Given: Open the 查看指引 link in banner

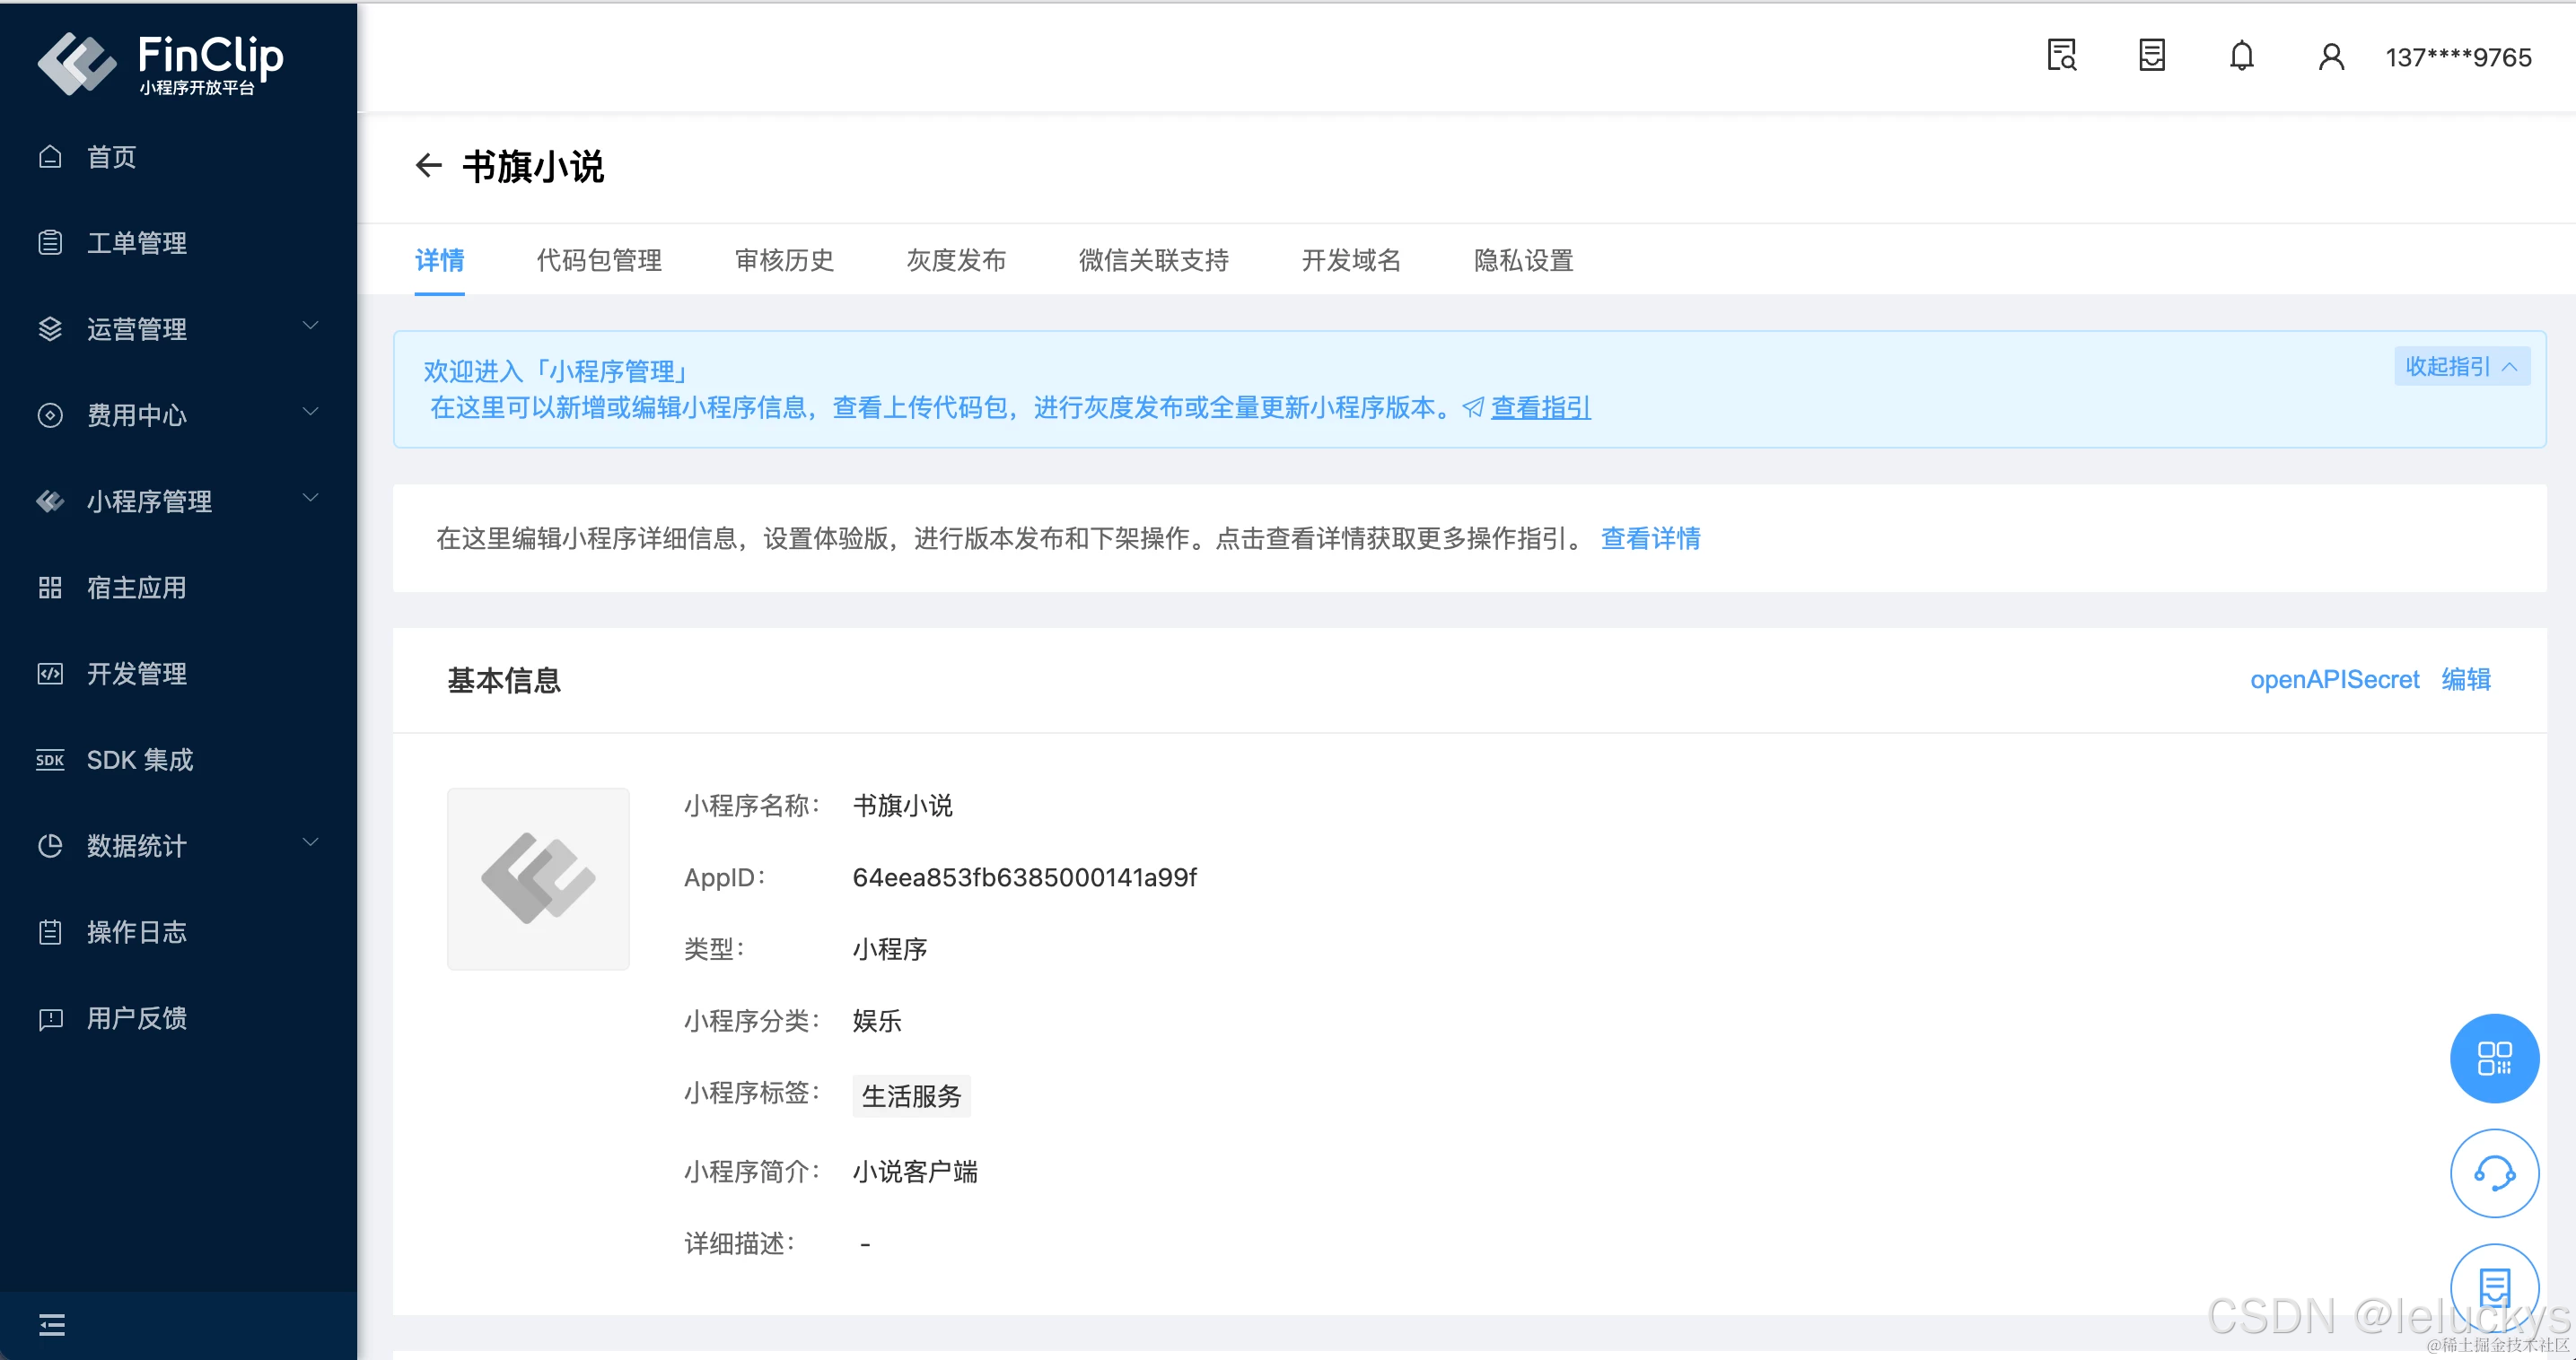Looking at the screenshot, I should [1539, 407].
